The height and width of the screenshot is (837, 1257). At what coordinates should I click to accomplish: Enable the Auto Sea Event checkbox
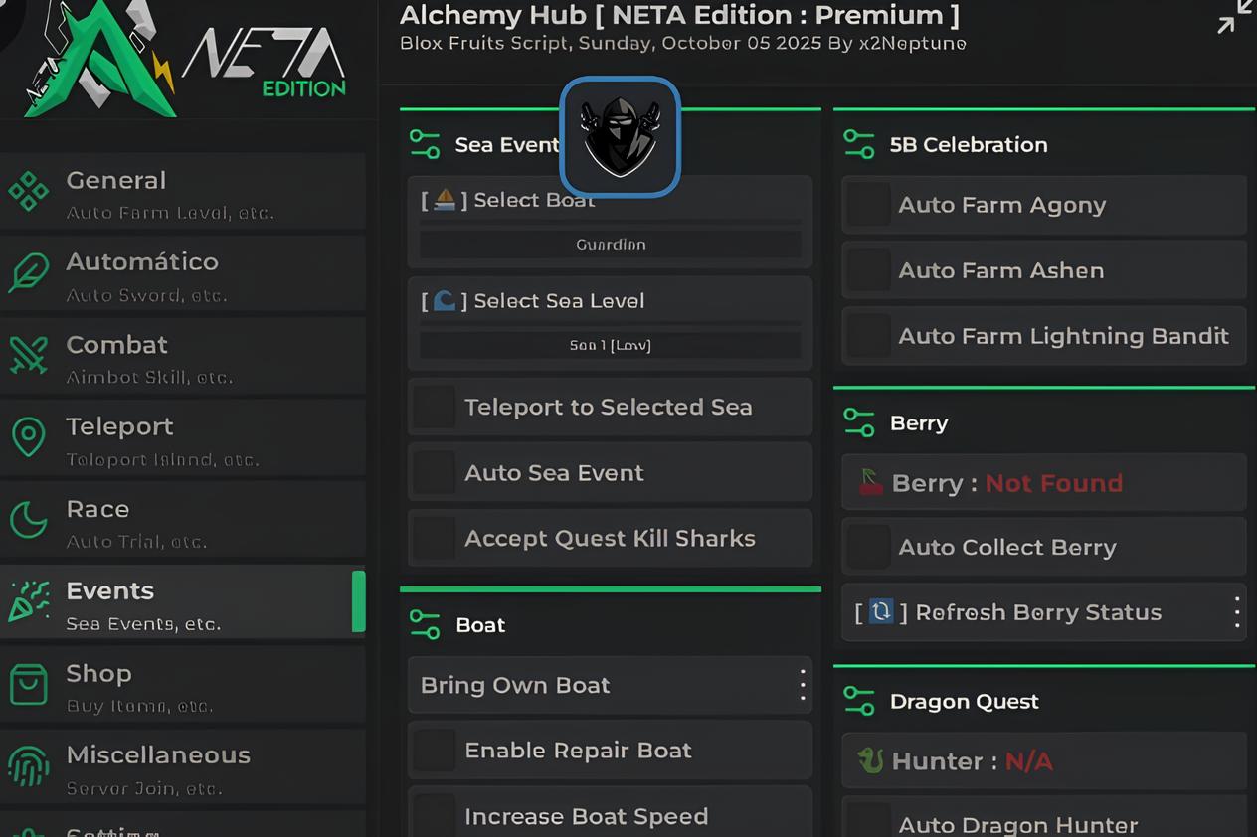[x=435, y=473]
